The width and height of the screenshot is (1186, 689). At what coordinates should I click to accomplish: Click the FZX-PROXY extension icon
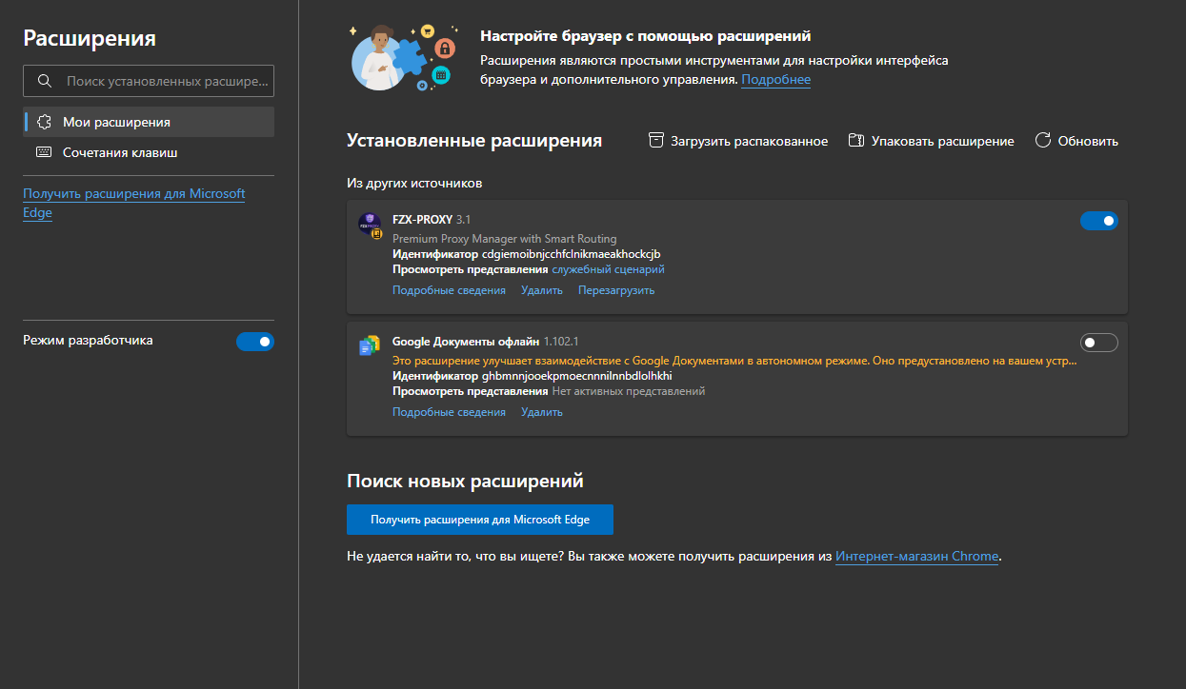coord(370,226)
